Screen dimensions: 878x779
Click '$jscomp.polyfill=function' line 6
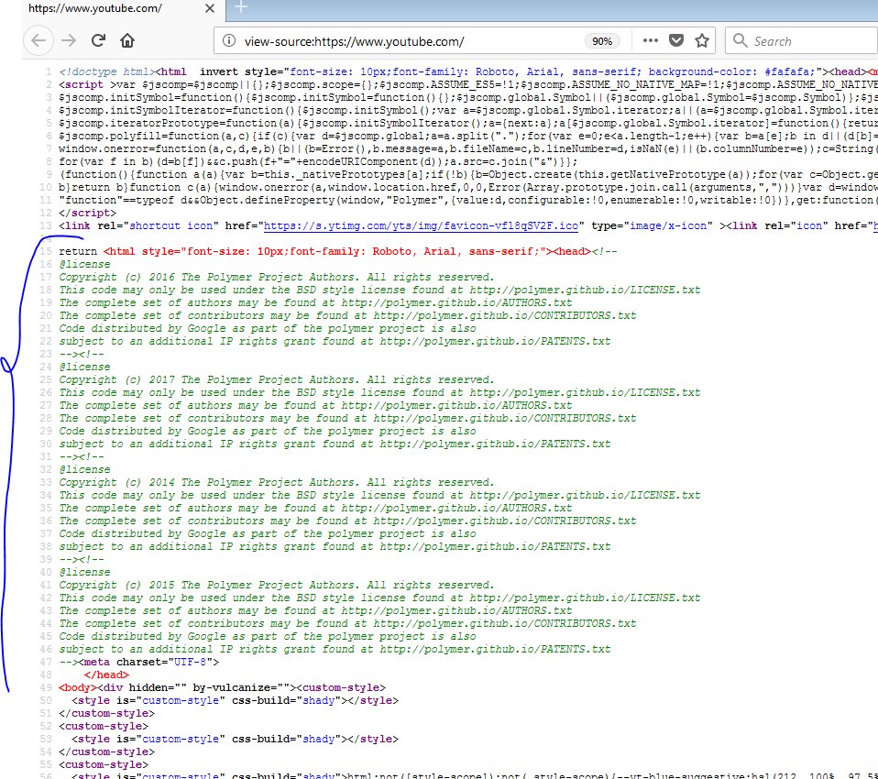point(468,136)
